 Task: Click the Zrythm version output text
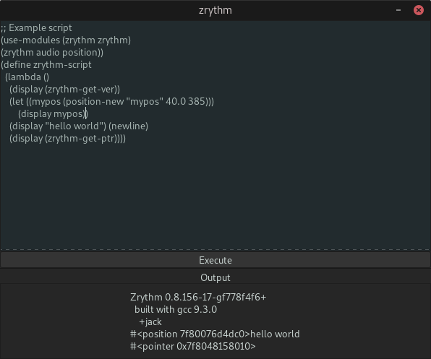[x=198, y=298]
